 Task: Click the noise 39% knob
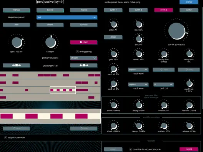pyautogui.click(x=139, y=54)
